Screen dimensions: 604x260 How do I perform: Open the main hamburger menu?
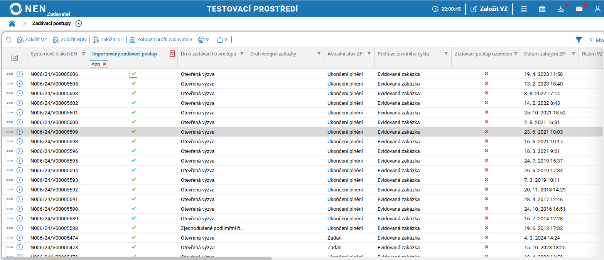click(523, 8)
